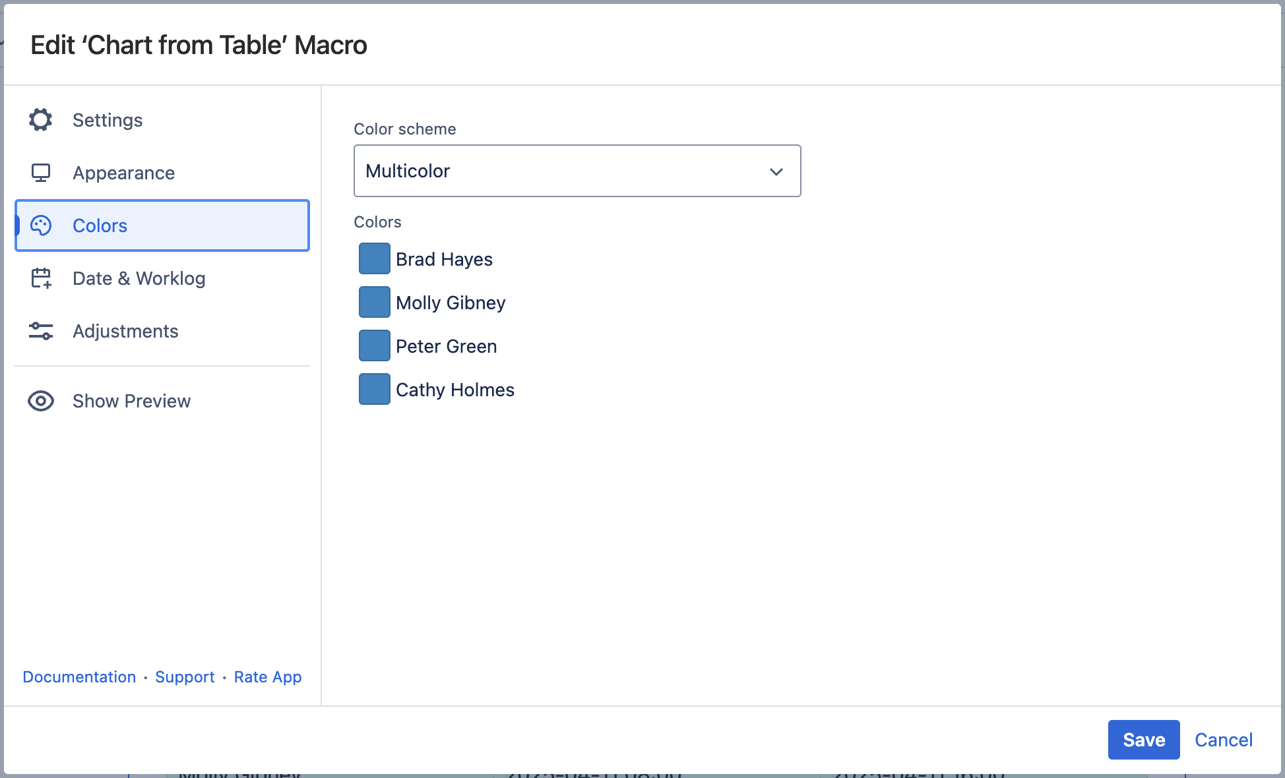Screen dimensions: 1285x778
Task: Open the Settings section label
Action: 108,120
